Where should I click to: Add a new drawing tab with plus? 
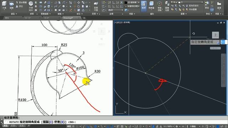pyautogui.click(x=84, y=18)
